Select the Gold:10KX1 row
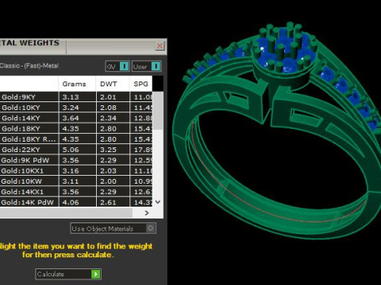 point(76,171)
